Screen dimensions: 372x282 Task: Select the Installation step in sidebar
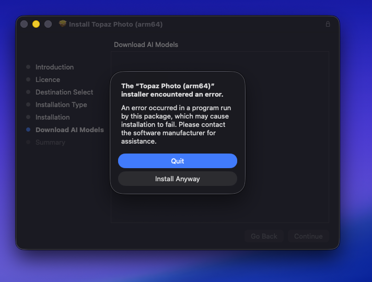[x=53, y=117]
